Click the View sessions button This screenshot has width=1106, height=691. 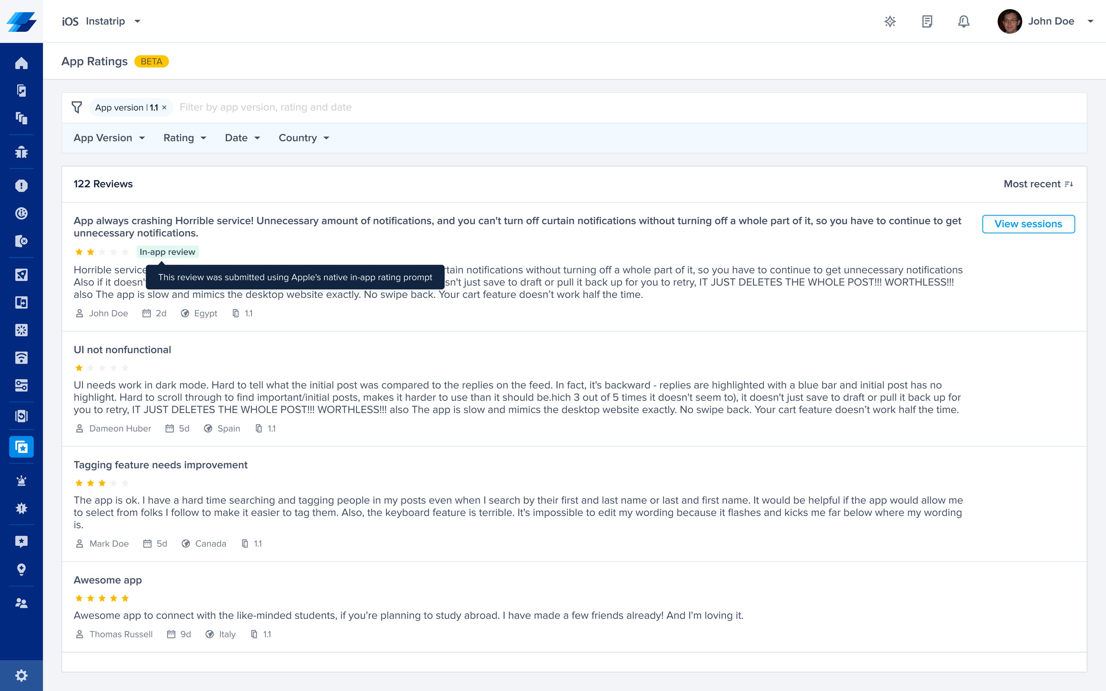click(1028, 224)
